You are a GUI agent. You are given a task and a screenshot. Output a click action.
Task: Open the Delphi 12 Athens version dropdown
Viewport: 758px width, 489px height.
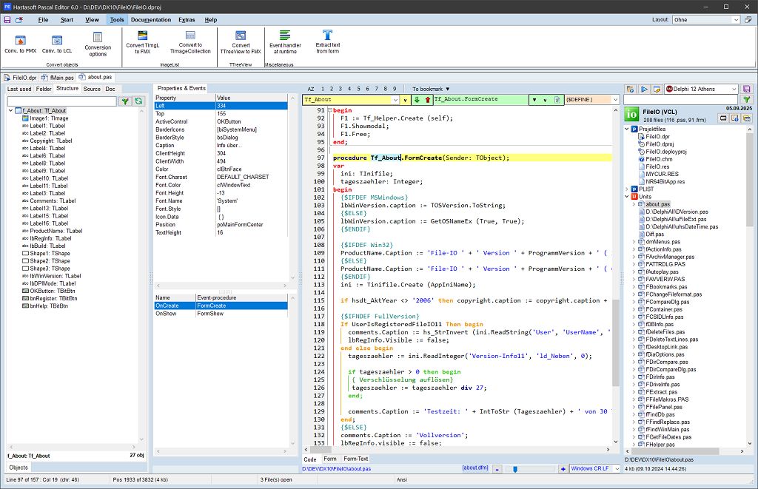(733, 89)
